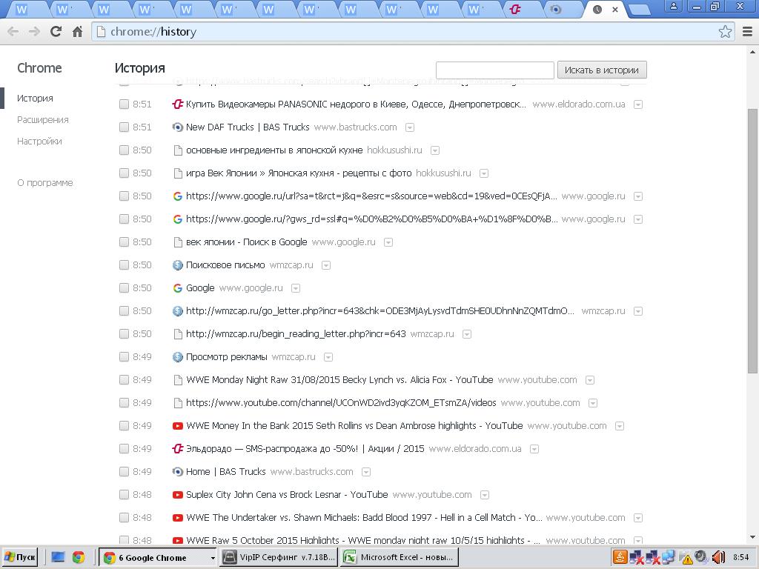
Task: Click the YouTube favicon on Money In the Bank entry
Action: (178, 426)
